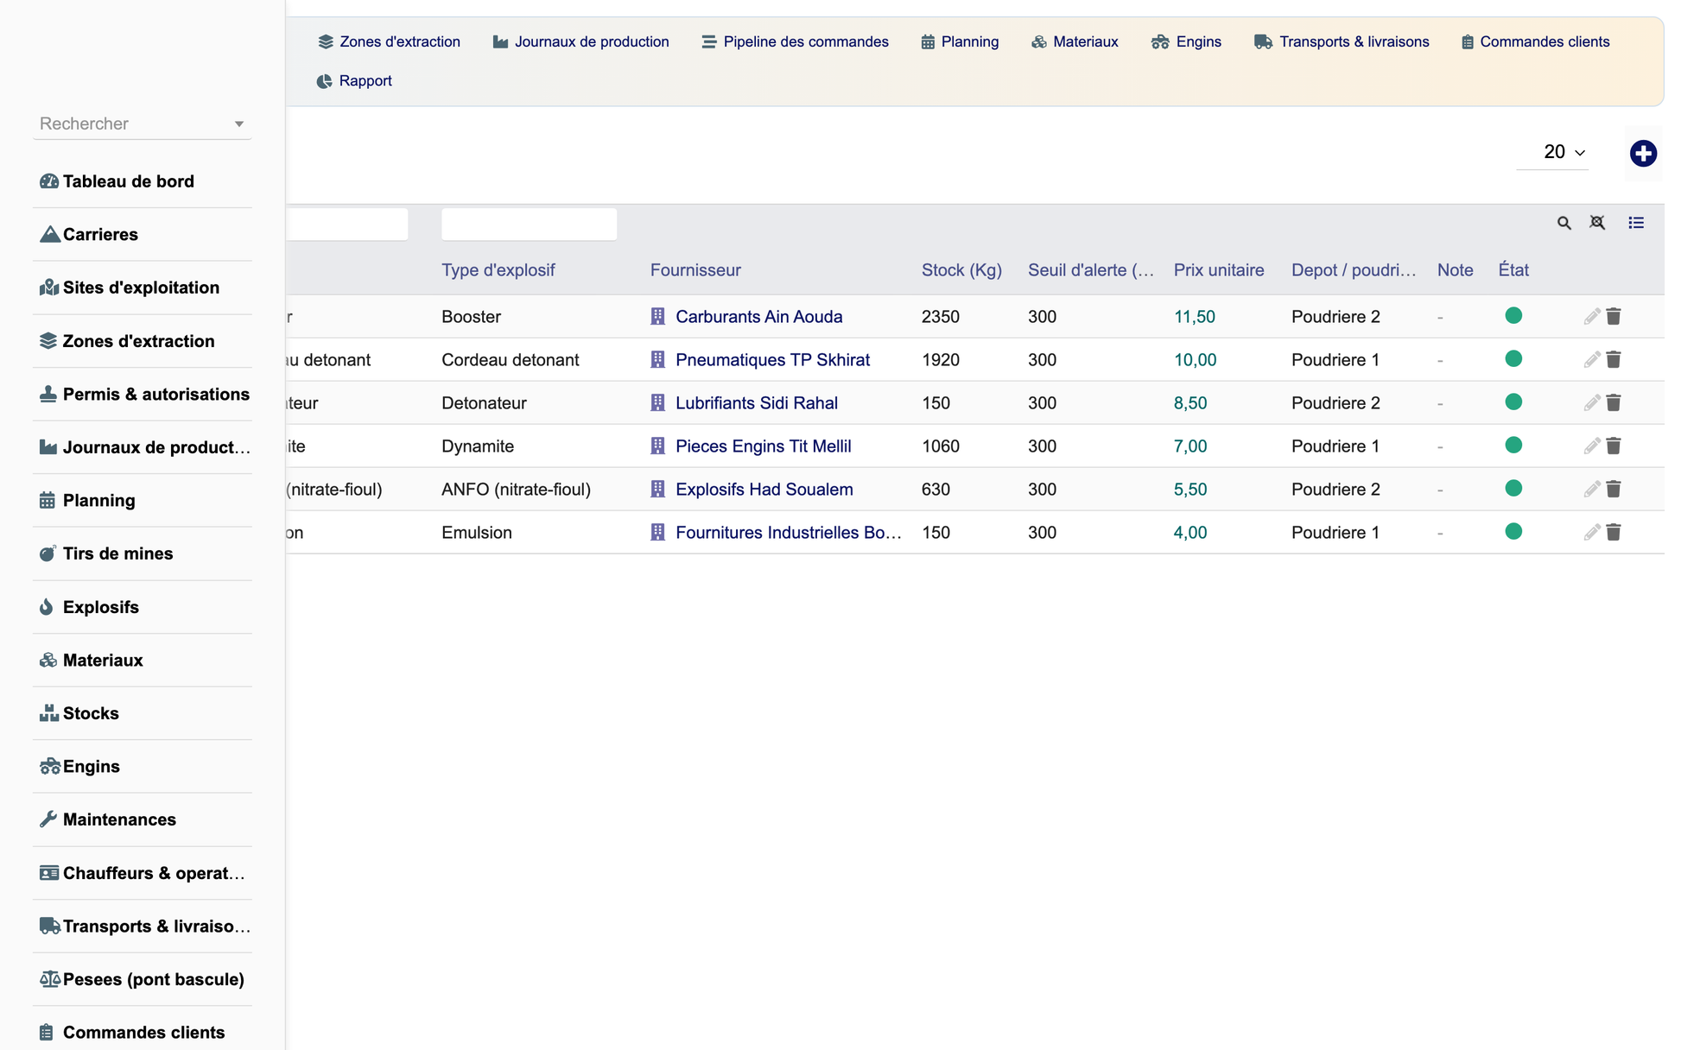The image size is (1681, 1050).
Task: Open supplier Fournitures Industrielles link
Action: (x=789, y=533)
